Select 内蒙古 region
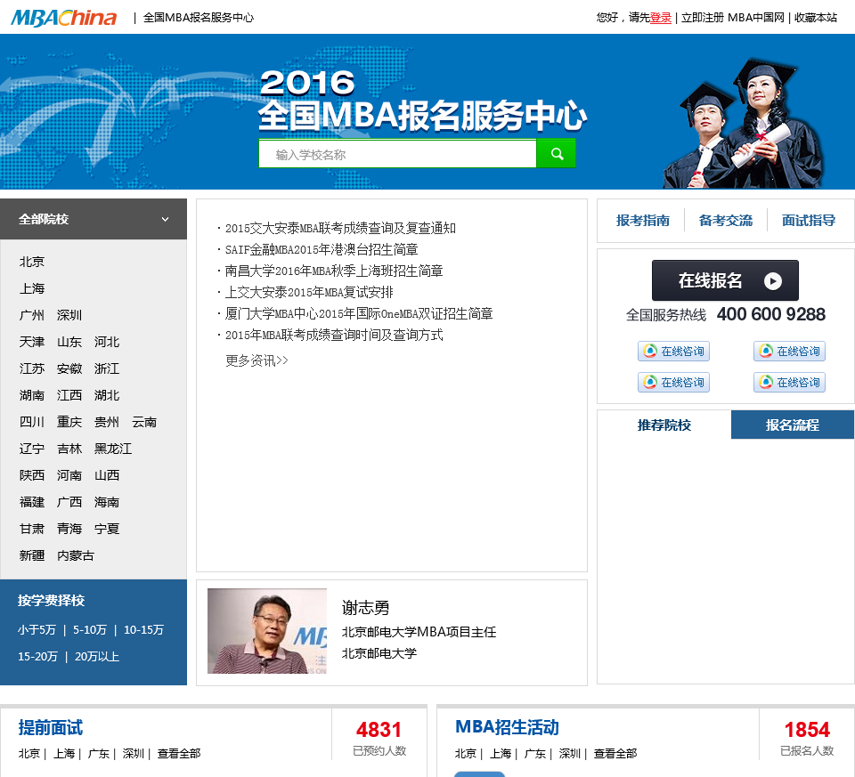The height and width of the screenshot is (777, 855). (x=76, y=555)
